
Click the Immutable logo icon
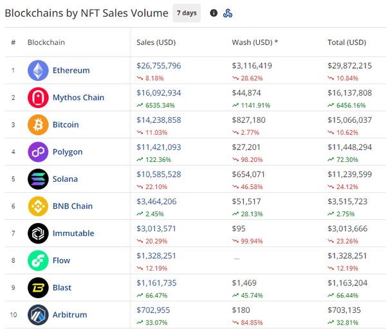point(38,233)
